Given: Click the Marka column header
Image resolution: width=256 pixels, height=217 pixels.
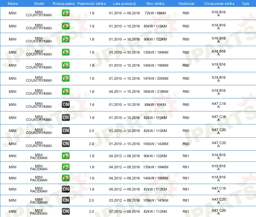Looking at the screenshot, I should click(13, 4).
